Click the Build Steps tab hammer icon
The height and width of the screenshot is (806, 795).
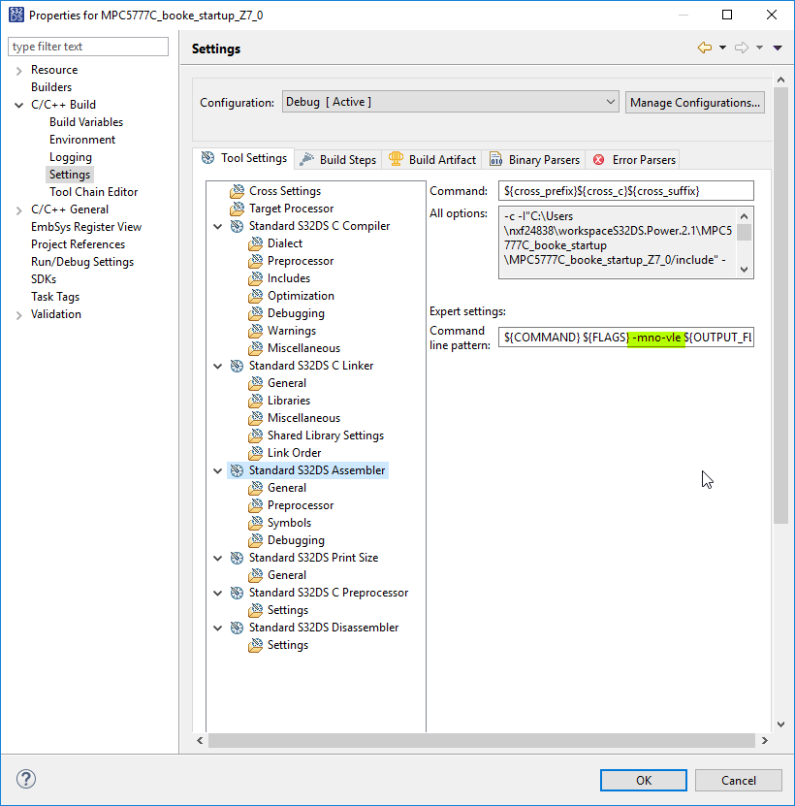click(306, 159)
